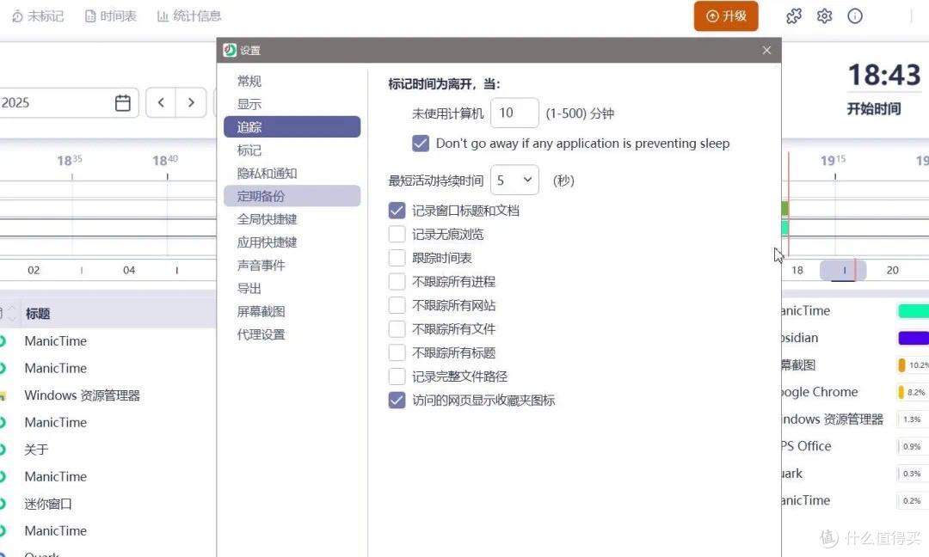Enable 不跟踪所有进程 checkbox
This screenshot has height=557, width=929.
(397, 282)
